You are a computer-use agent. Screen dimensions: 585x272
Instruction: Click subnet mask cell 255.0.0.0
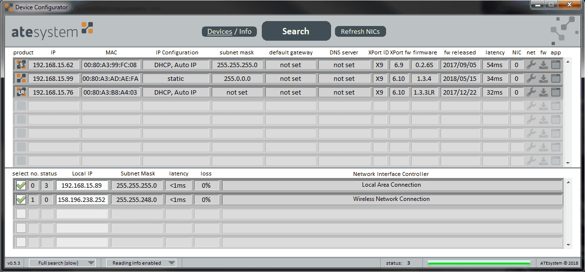point(237,78)
